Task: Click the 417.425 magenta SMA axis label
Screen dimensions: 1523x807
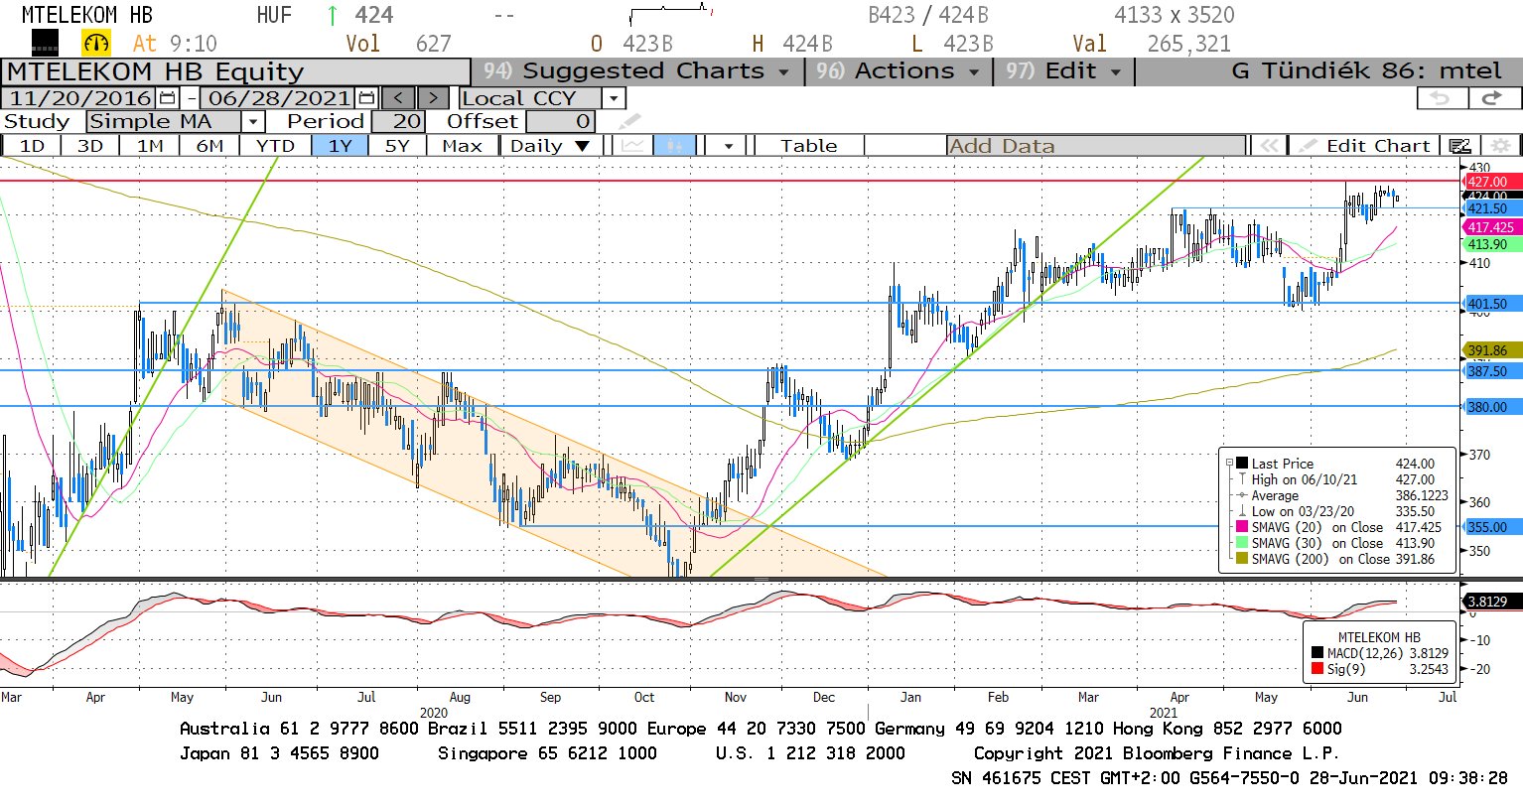Action: (1491, 227)
